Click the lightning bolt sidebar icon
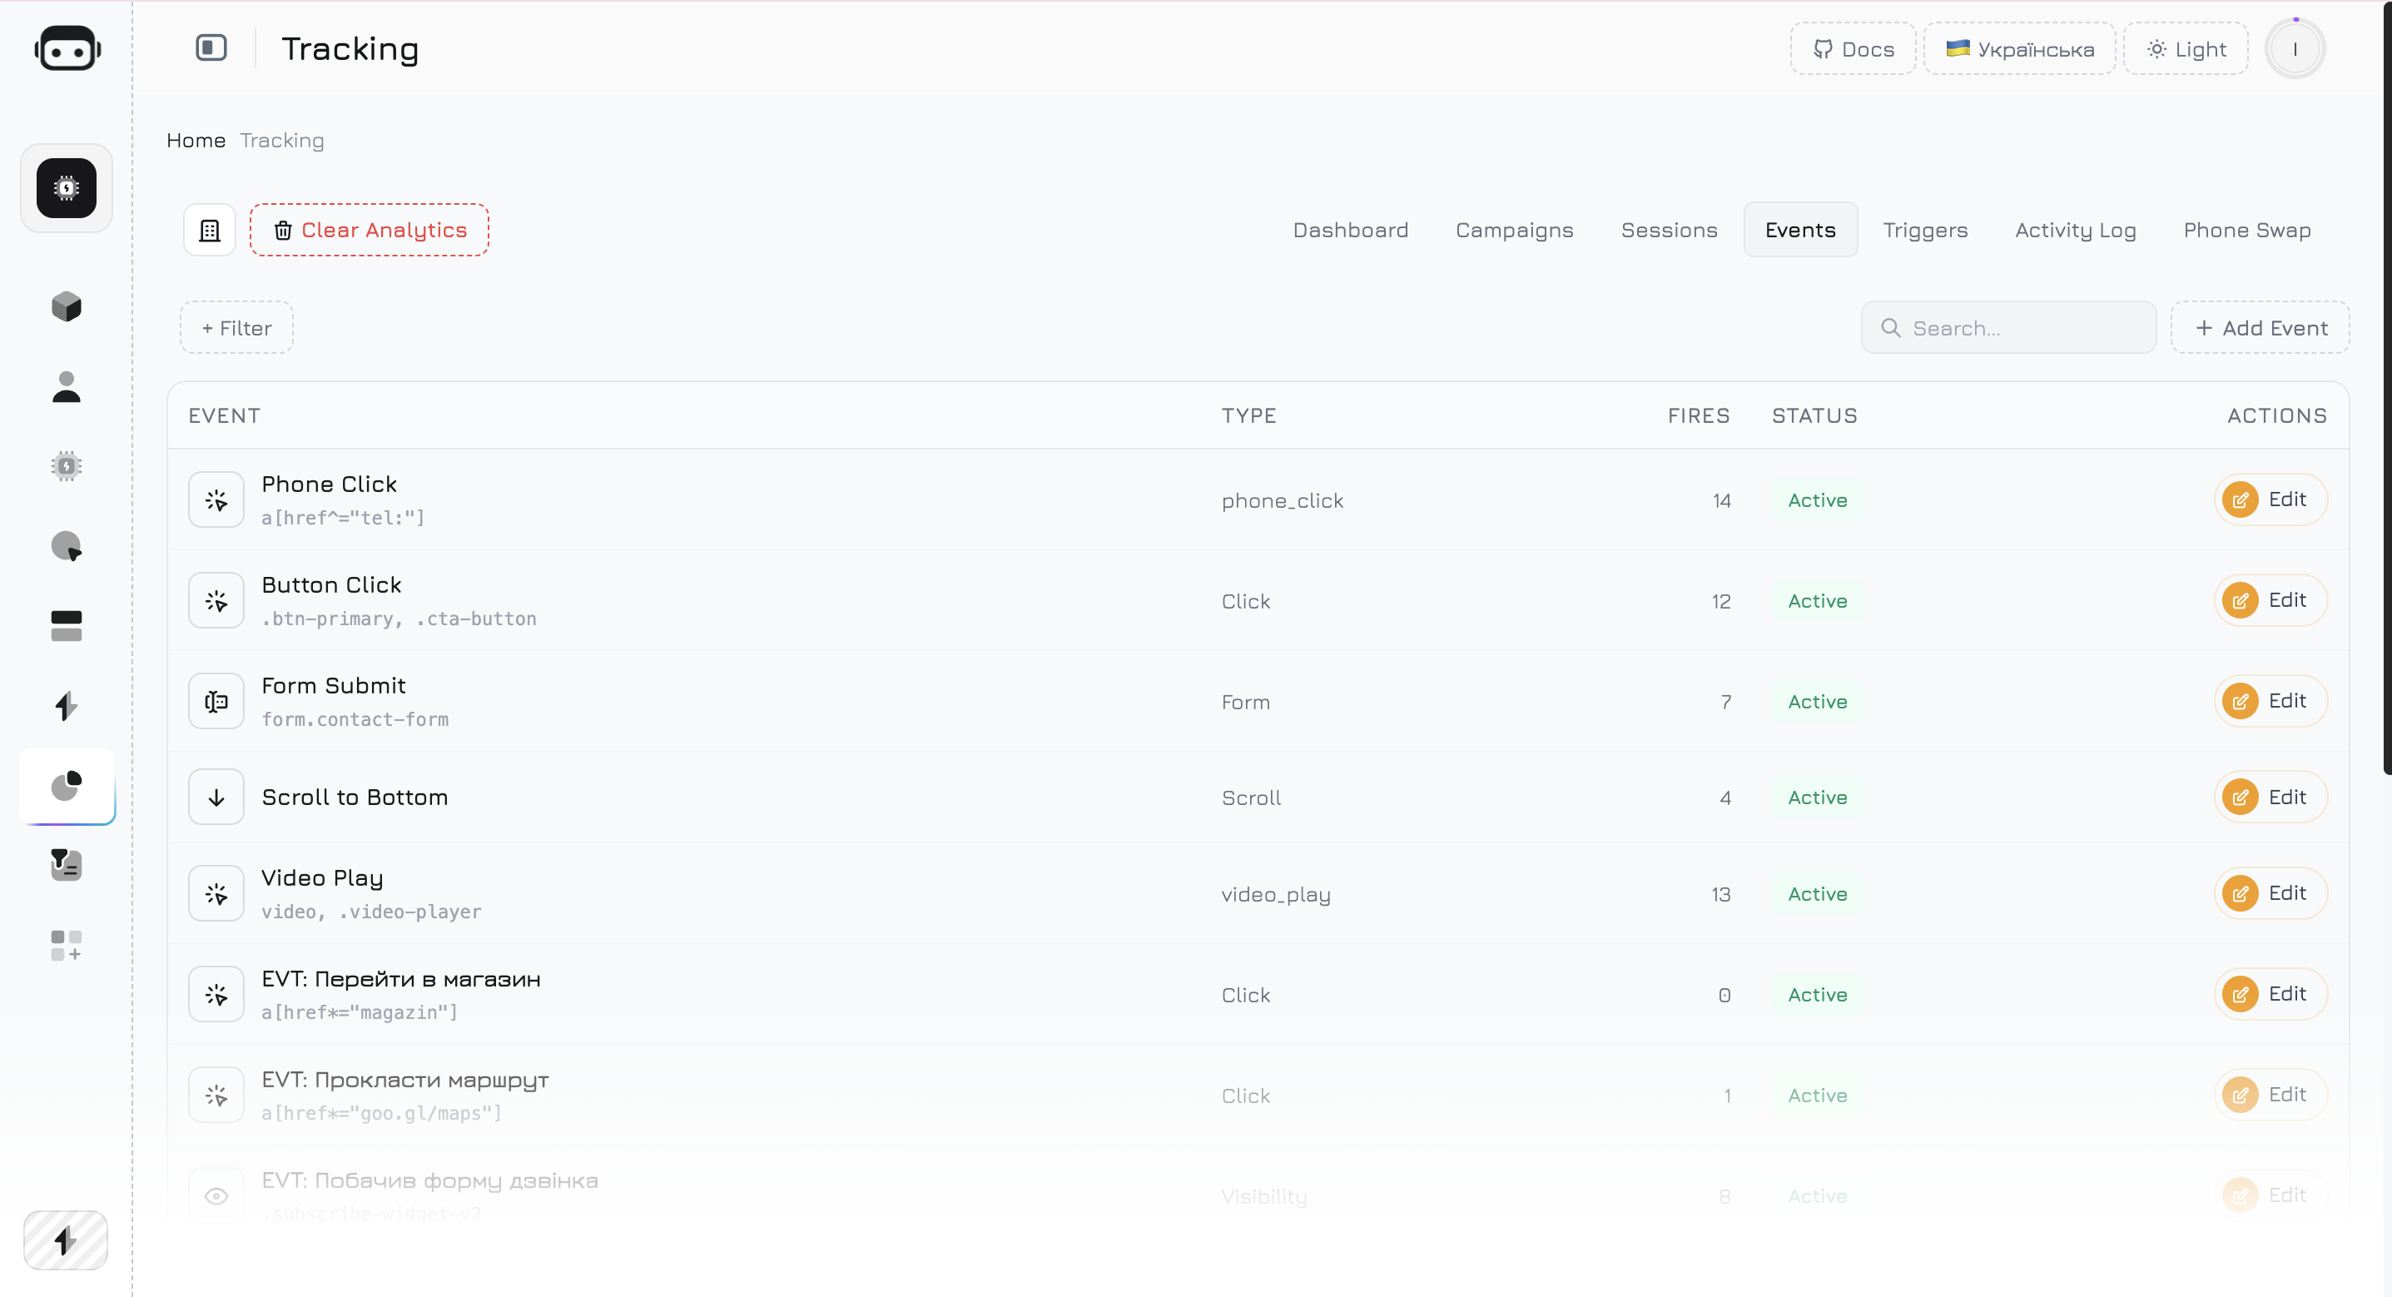2392x1297 pixels. pyautogui.click(x=66, y=706)
